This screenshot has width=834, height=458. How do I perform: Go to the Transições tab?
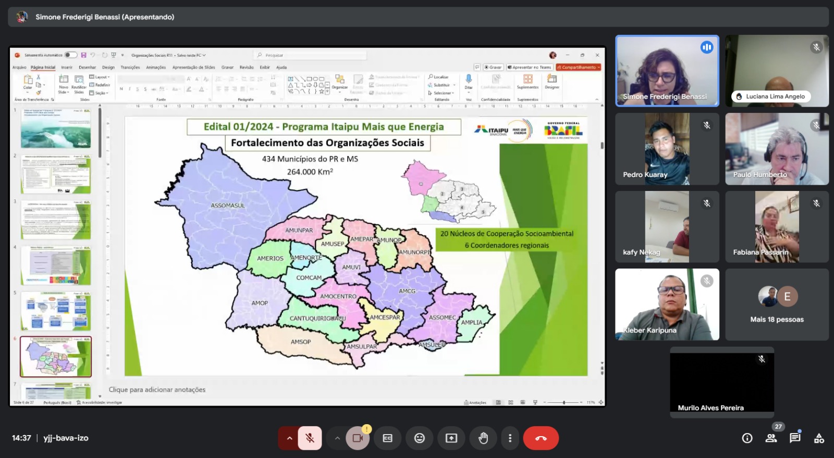click(130, 67)
